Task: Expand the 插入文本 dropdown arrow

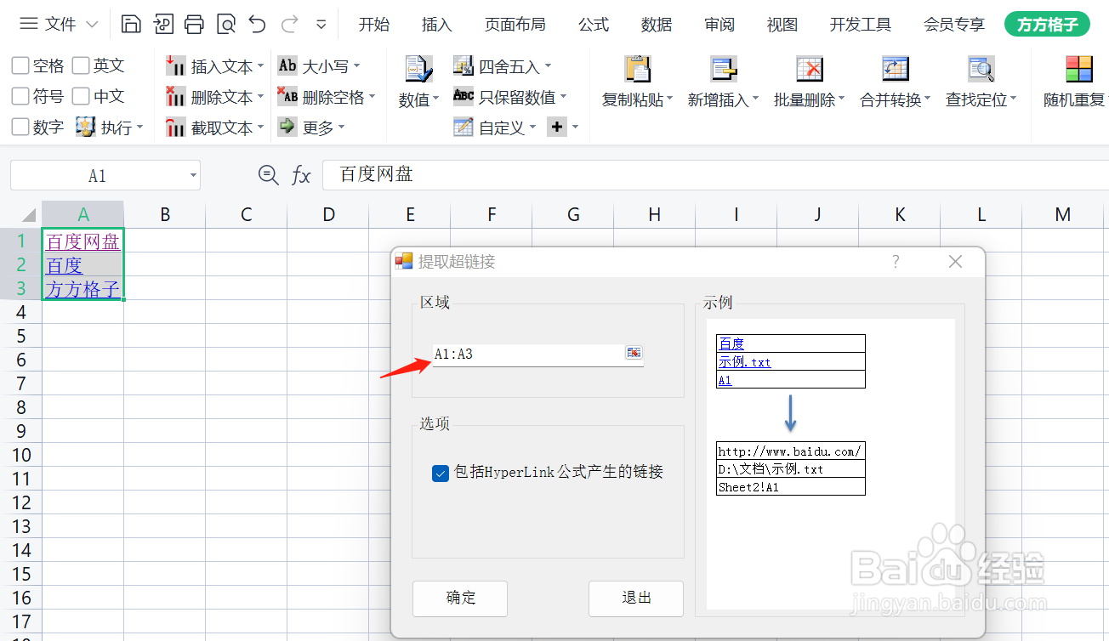Action: (260, 65)
